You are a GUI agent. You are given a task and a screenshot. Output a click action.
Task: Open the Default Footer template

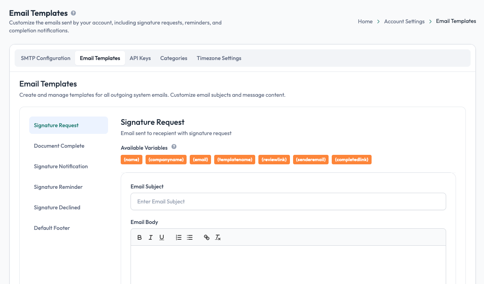(69, 228)
